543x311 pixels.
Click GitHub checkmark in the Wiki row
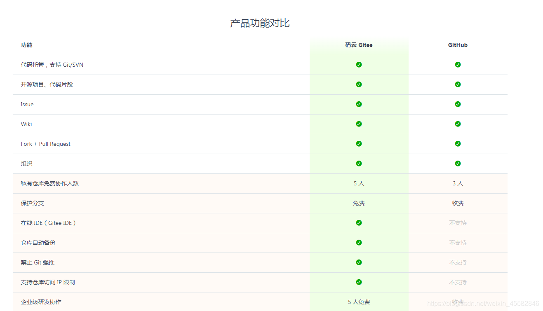458,124
